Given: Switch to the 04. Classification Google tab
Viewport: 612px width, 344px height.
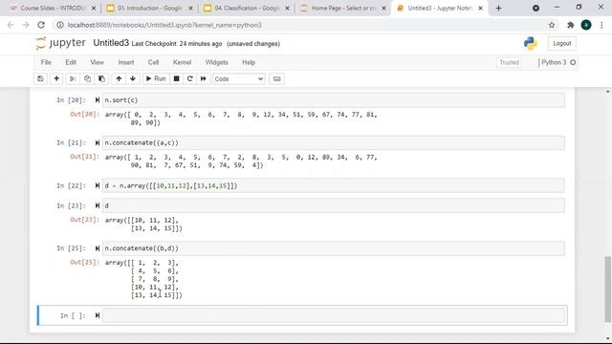Looking at the screenshot, I should pos(246,9).
